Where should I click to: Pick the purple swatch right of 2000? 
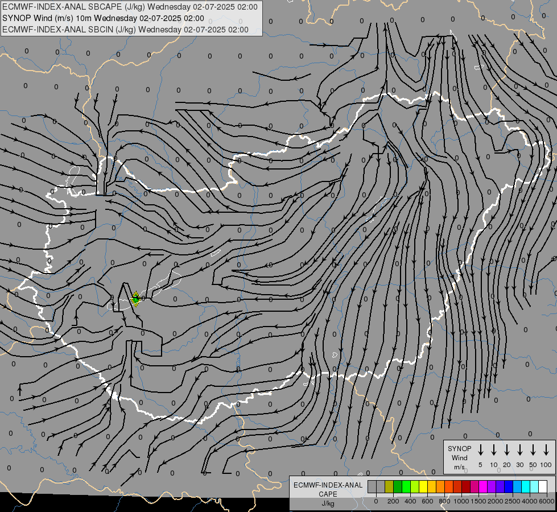[501, 486]
